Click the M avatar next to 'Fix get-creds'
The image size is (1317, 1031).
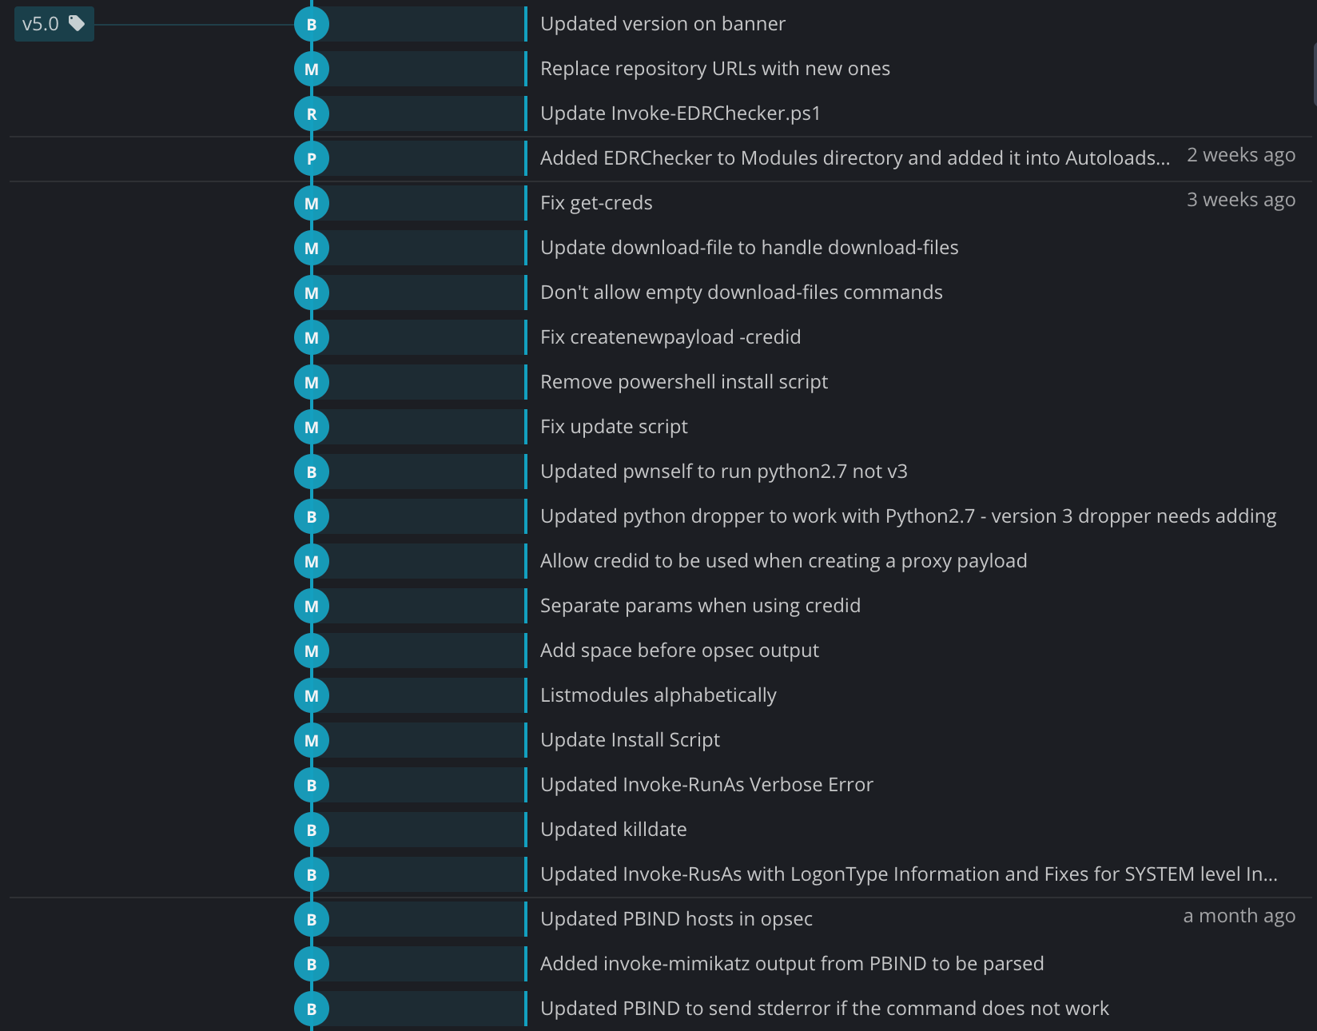[x=311, y=203]
